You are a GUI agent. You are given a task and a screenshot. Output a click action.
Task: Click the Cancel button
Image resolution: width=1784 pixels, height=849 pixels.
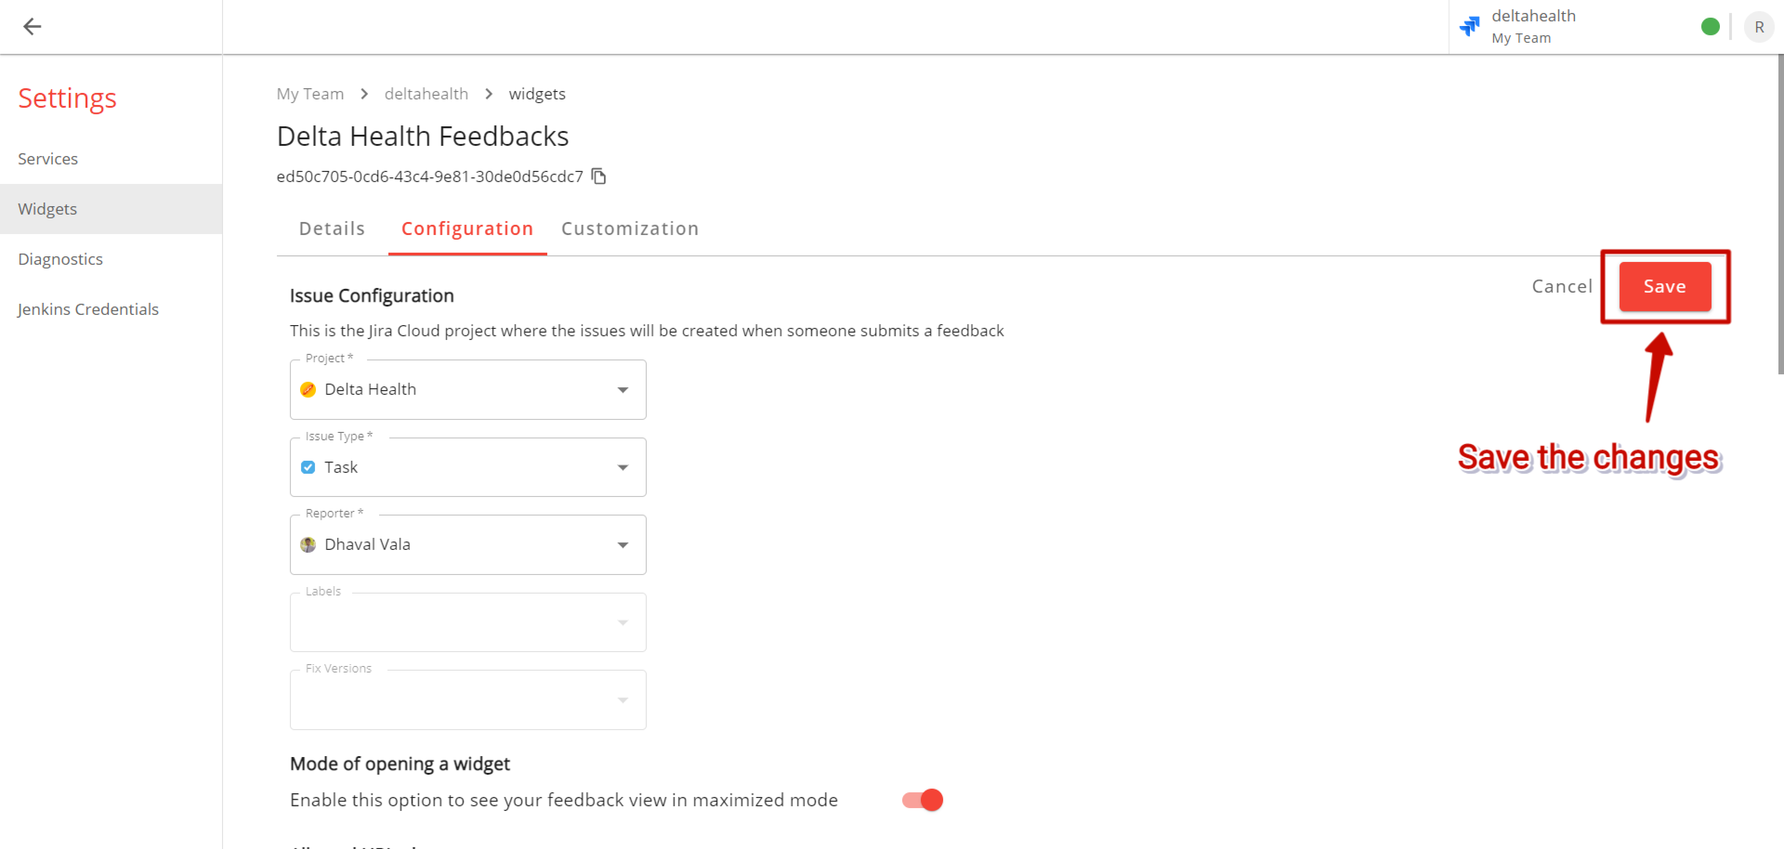tap(1561, 286)
